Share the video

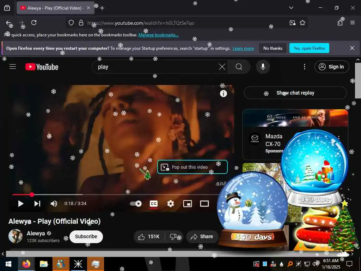202,237
